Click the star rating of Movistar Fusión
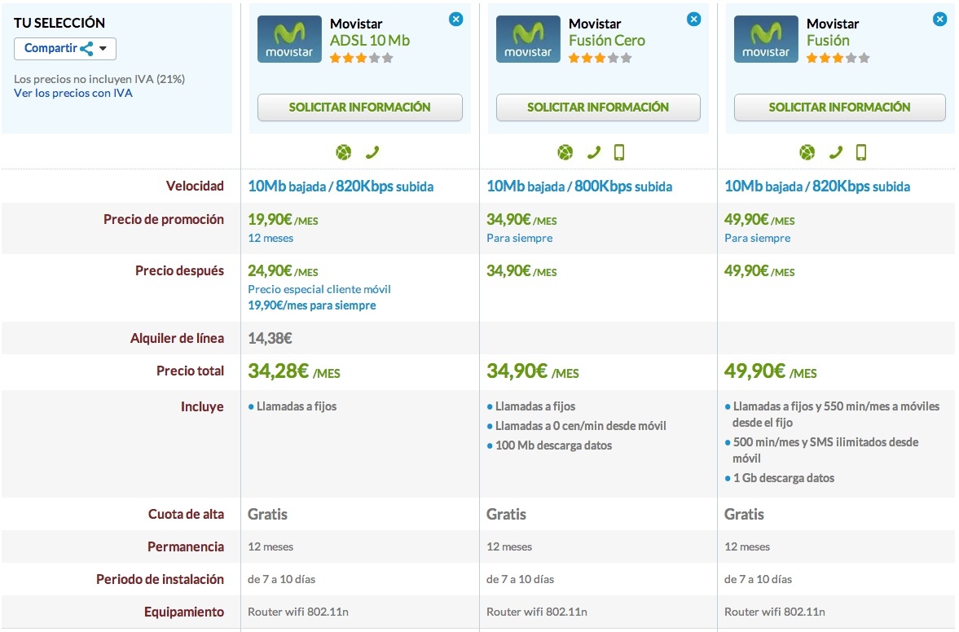The width and height of the screenshot is (959, 632). [838, 58]
